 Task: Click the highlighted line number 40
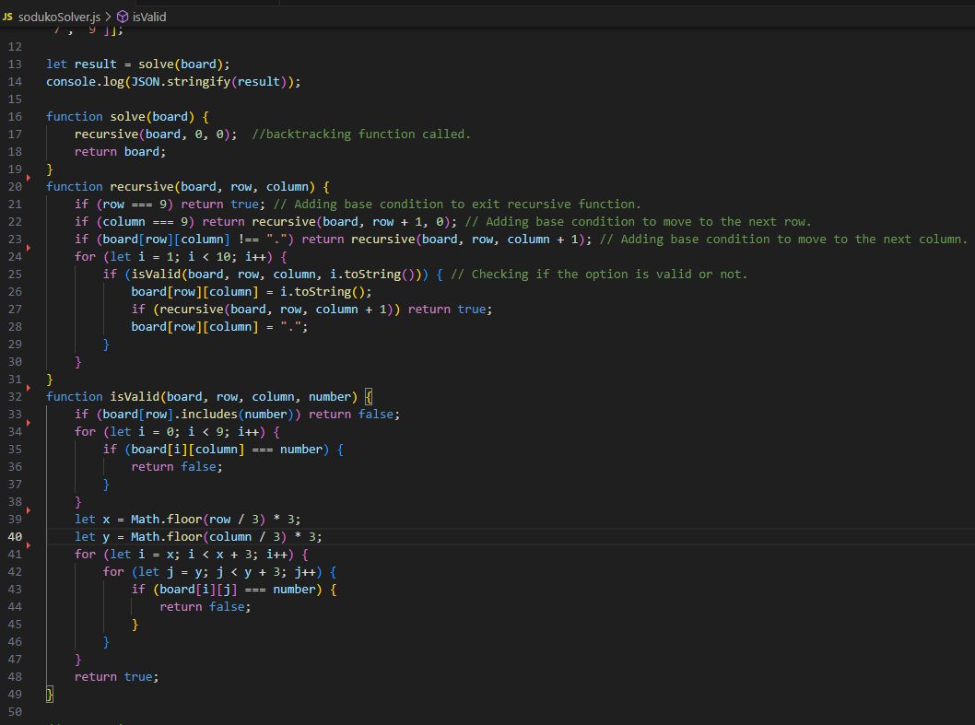coord(15,536)
